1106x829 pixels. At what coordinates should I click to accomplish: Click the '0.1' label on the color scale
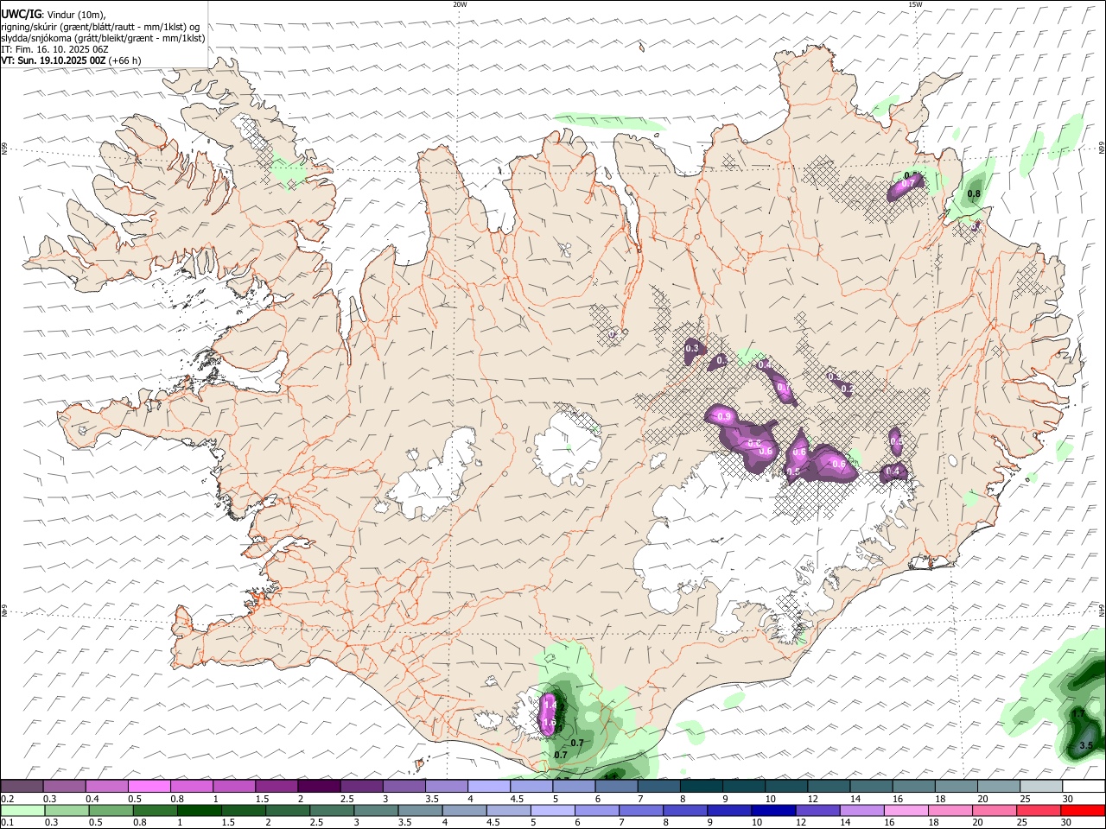click(8, 822)
